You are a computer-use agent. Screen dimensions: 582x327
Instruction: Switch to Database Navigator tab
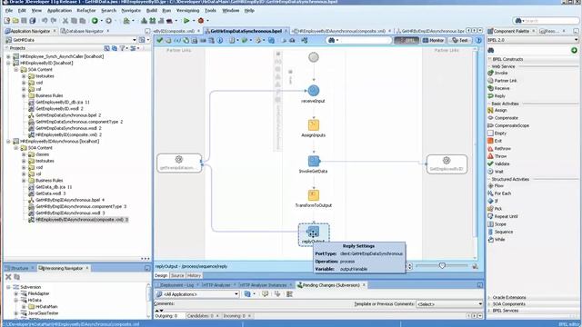(x=85, y=31)
